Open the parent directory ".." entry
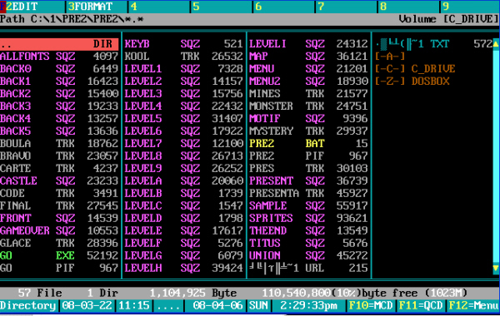The height and width of the screenshot is (316, 500). click(x=59, y=44)
